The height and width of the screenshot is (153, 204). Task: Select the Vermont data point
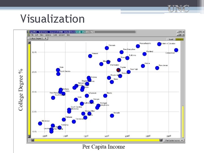(x=90, y=56)
